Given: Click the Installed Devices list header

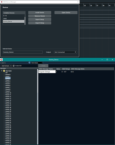Looking at the screenshot, I should pyautogui.click(x=14, y=13).
